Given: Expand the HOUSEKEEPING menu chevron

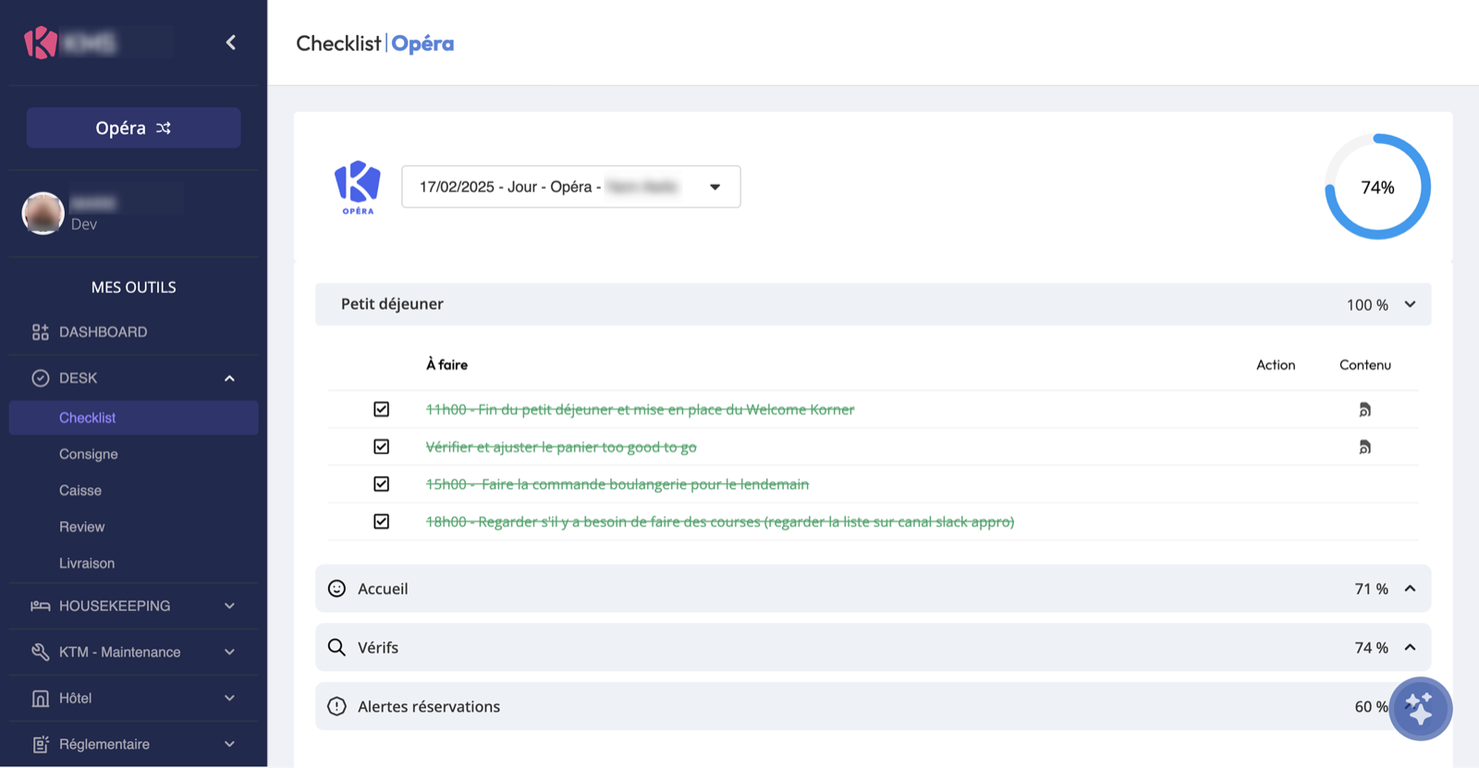Looking at the screenshot, I should click(229, 606).
